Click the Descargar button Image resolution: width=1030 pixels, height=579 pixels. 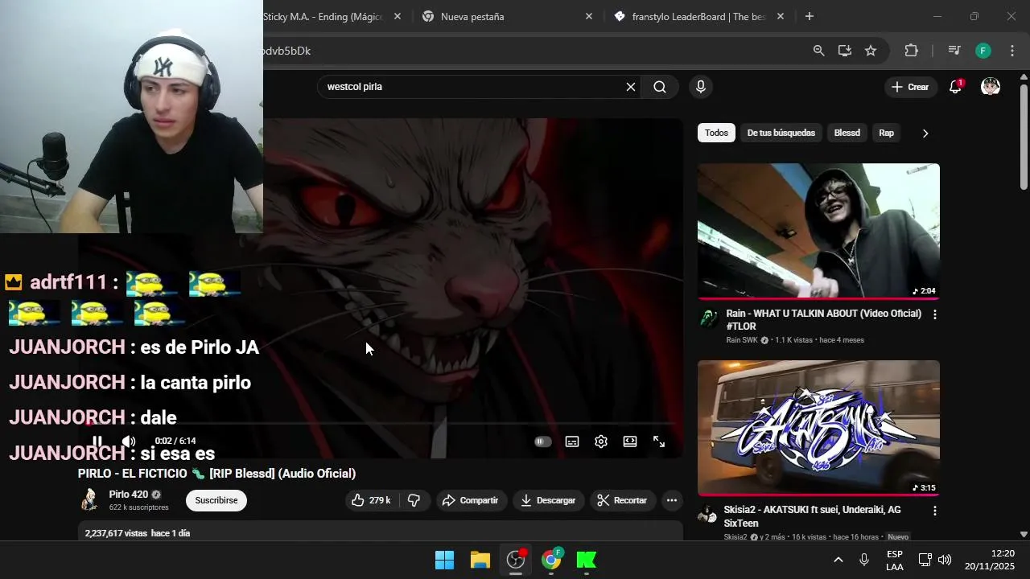[x=548, y=500]
